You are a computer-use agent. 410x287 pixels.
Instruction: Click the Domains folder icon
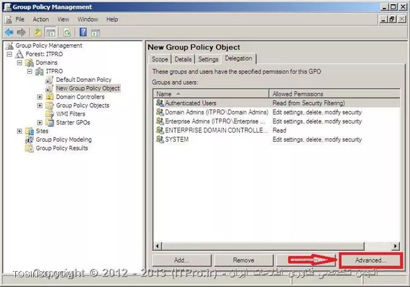pos(30,63)
